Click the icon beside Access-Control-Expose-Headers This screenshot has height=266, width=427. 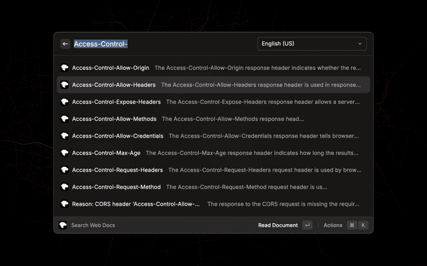[65, 102]
